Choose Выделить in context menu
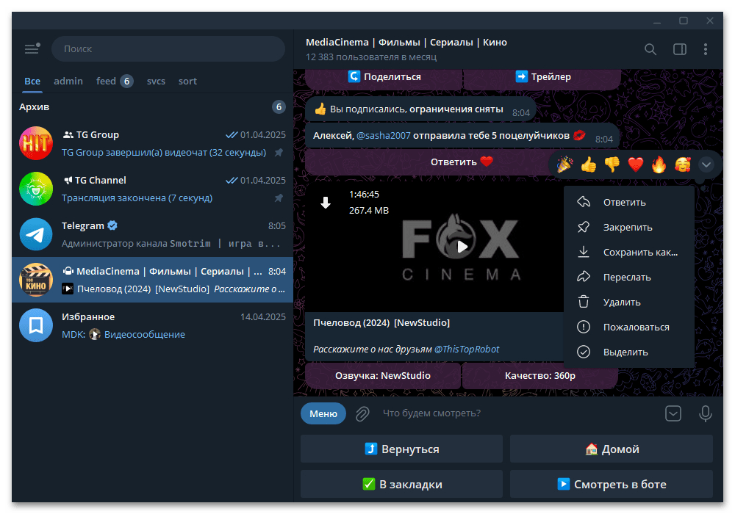 [628, 352]
